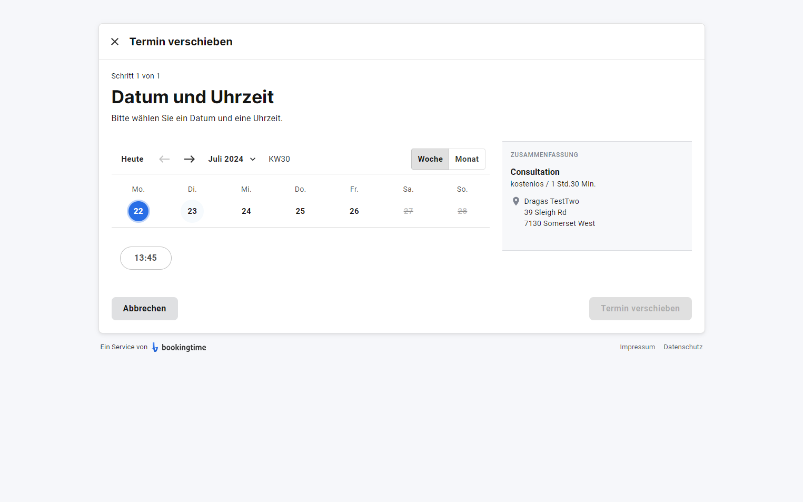Select Wednesday the 24th
This screenshot has height=502, width=803.
point(246,211)
